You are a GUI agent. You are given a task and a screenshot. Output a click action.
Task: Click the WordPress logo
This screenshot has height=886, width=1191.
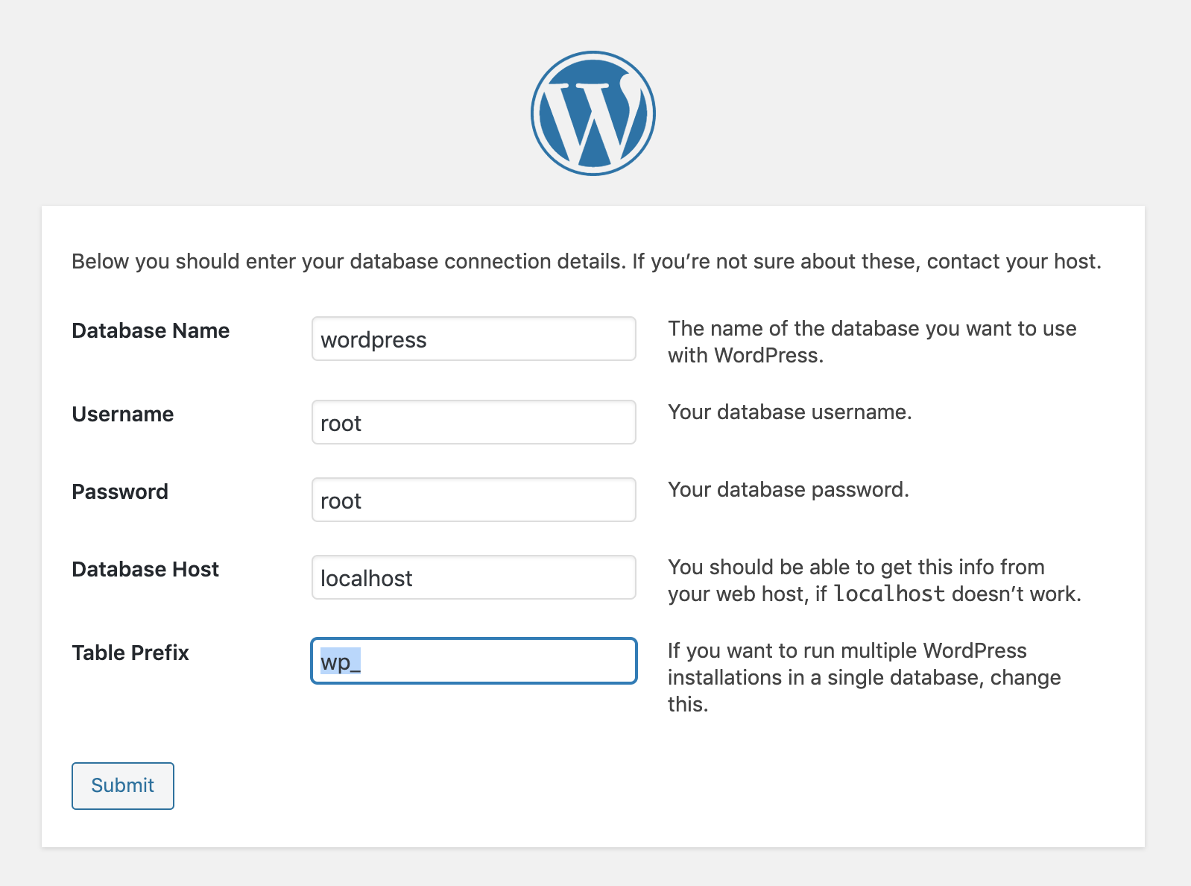pos(593,113)
